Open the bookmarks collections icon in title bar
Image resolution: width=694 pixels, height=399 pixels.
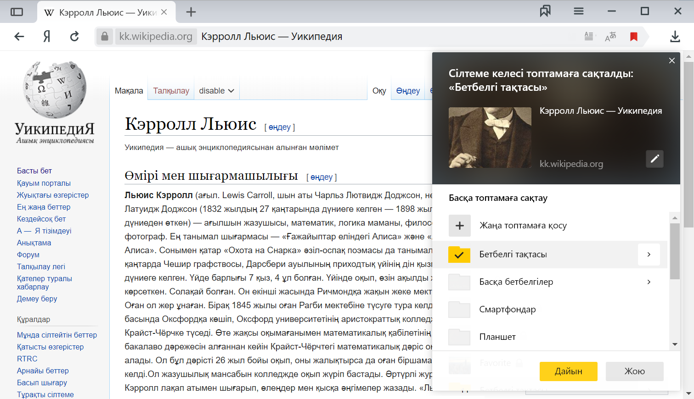[x=545, y=11]
